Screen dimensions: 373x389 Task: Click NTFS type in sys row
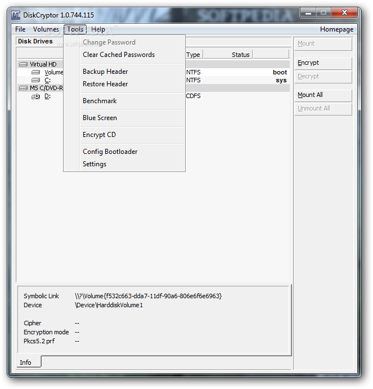click(194, 80)
